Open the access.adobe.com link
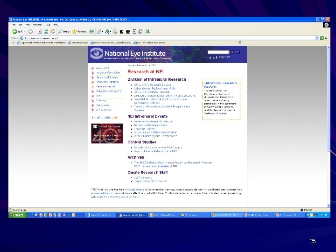Viewport: 336px width, 252px height. pos(103,193)
